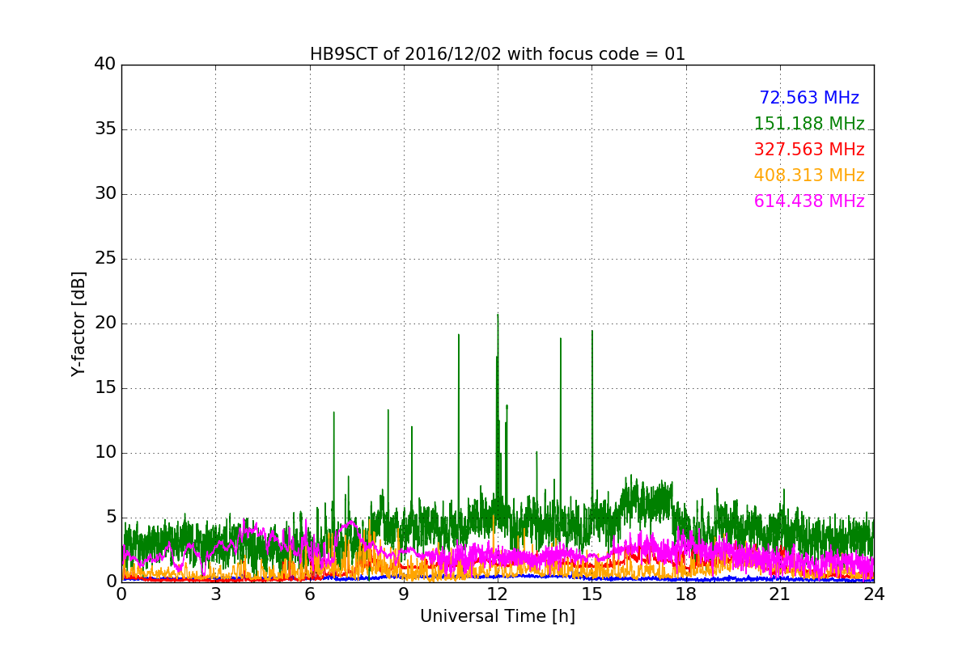Click the tallest green spike near 12 h
Screen dimensions: 971x647
pos(498,404)
